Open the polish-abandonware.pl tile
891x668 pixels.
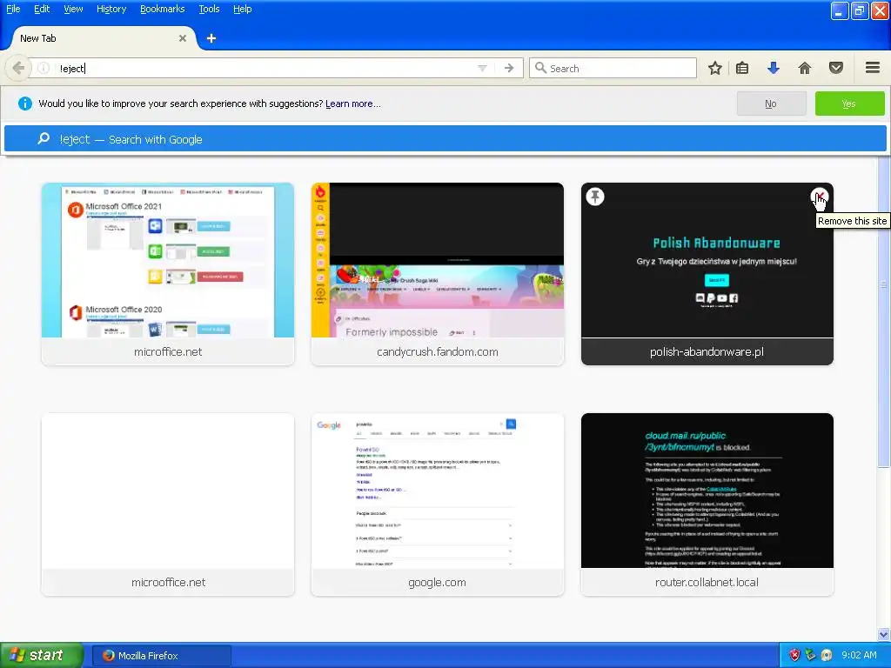(x=707, y=274)
